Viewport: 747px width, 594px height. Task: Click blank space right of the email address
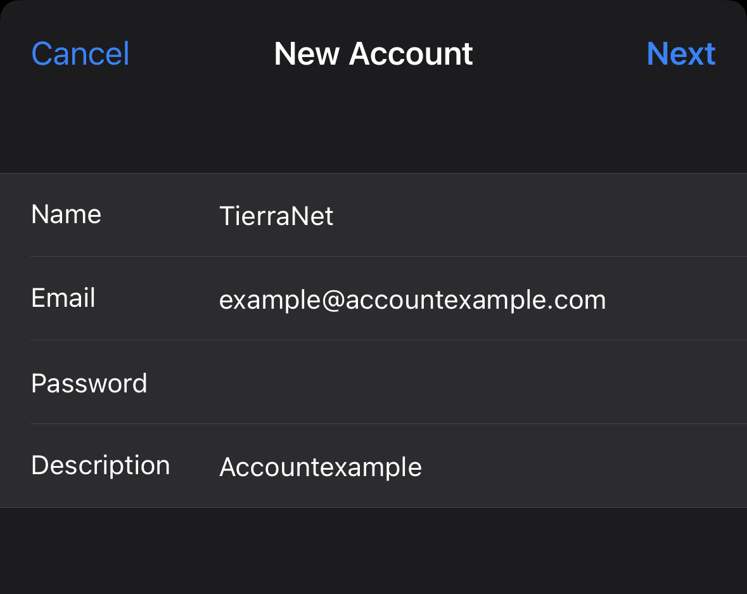[x=678, y=300]
